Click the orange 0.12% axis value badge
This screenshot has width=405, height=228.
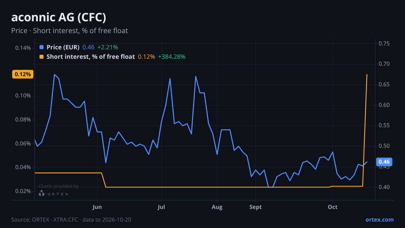(23, 74)
